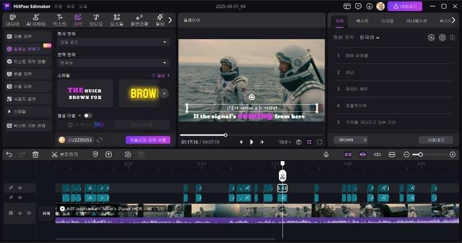This screenshot has height=243, width=462.
Task: Open the second menu in the title bar
Action: (x=70, y=6)
